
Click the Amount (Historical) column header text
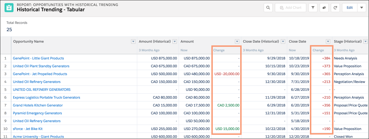click(x=155, y=41)
